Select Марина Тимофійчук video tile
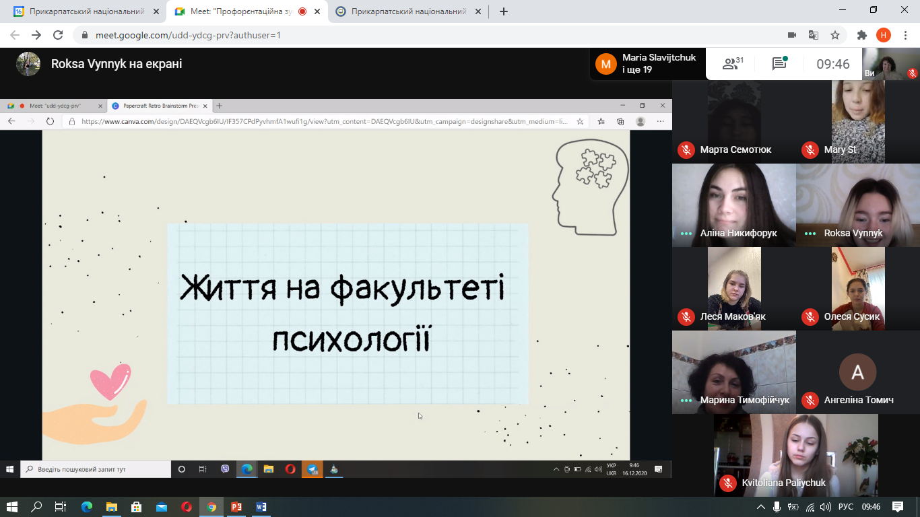 click(733, 372)
